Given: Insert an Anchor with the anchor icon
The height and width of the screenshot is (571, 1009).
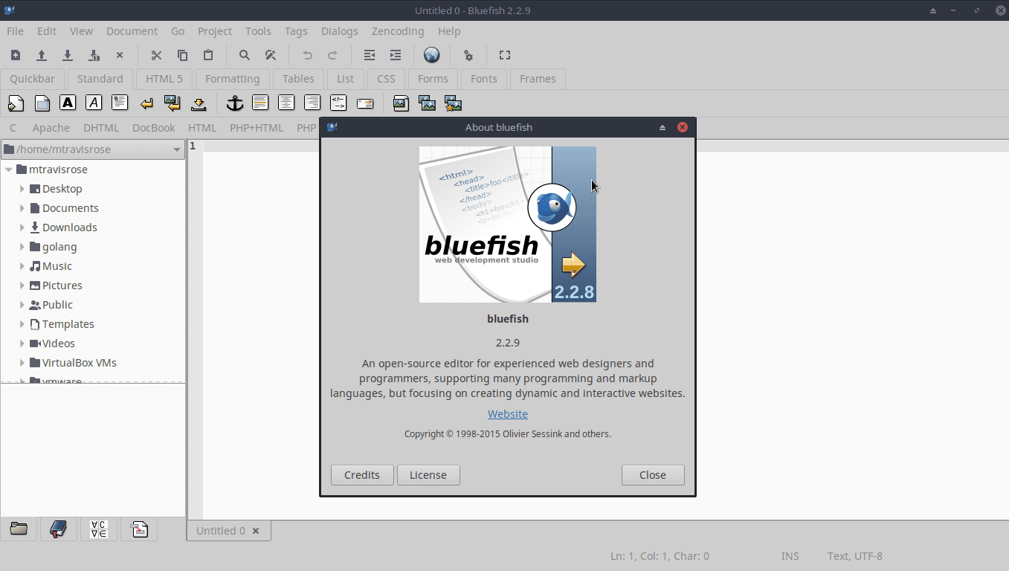Looking at the screenshot, I should (x=235, y=103).
